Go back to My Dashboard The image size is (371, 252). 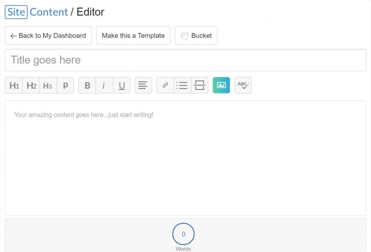point(48,36)
